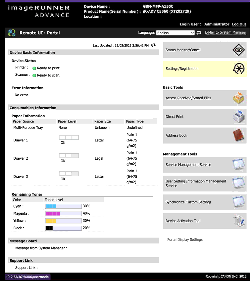
Task: Click the Access Received/Stored Files box icon
Action: [x=239, y=98]
